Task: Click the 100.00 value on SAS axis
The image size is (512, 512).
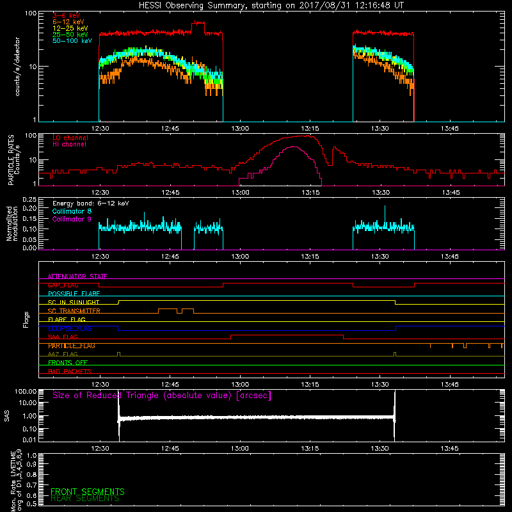Action: (x=26, y=391)
